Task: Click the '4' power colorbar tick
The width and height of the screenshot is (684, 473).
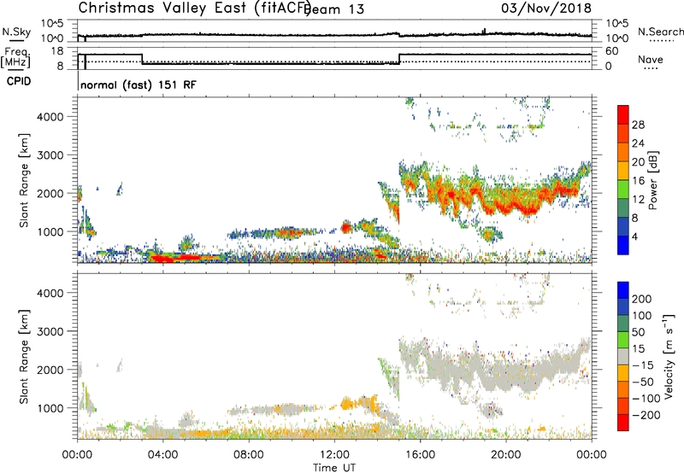Action: (x=635, y=236)
